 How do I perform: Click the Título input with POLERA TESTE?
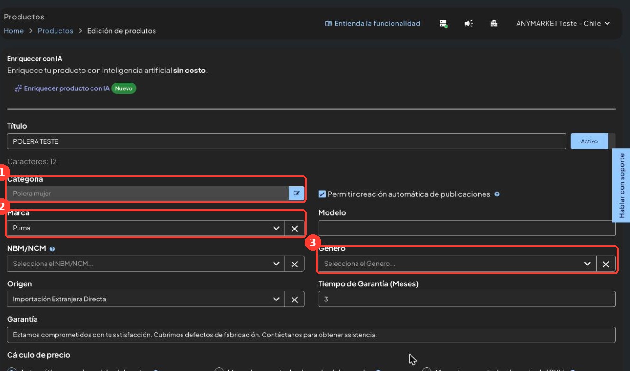pyautogui.click(x=286, y=141)
